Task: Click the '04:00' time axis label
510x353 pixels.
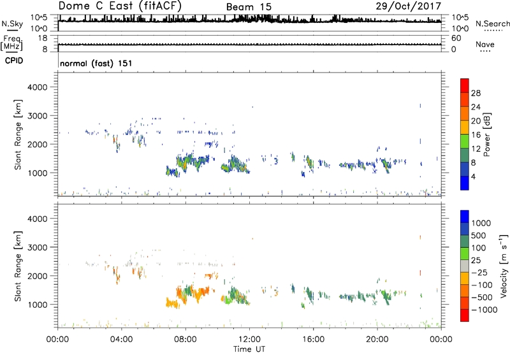Action: 122,340
